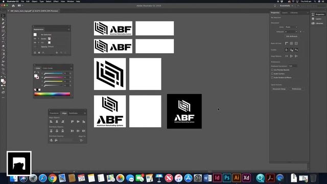This screenshot has width=327, height=184.
Task: Open the Object menu
Action: coord(34,2)
